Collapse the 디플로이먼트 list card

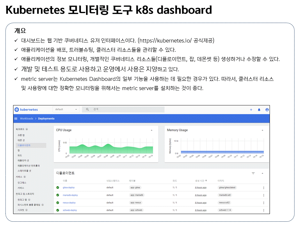coord(263,173)
